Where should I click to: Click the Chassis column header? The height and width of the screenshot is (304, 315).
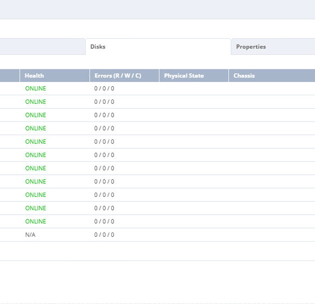pos(272,75)
